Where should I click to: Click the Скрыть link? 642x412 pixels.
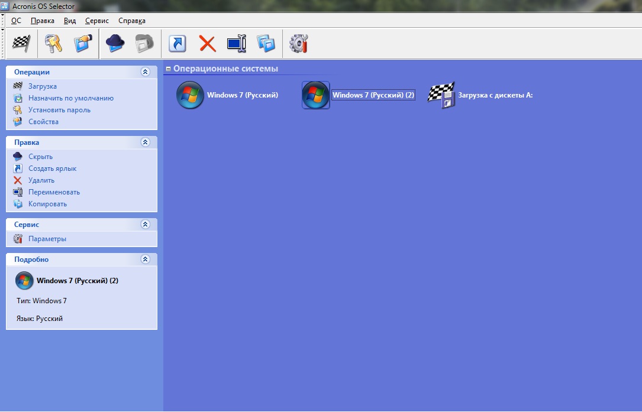[41, 157]
